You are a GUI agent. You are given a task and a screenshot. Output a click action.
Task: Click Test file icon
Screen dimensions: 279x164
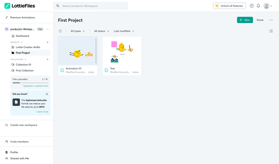click(x=106, y=70)
